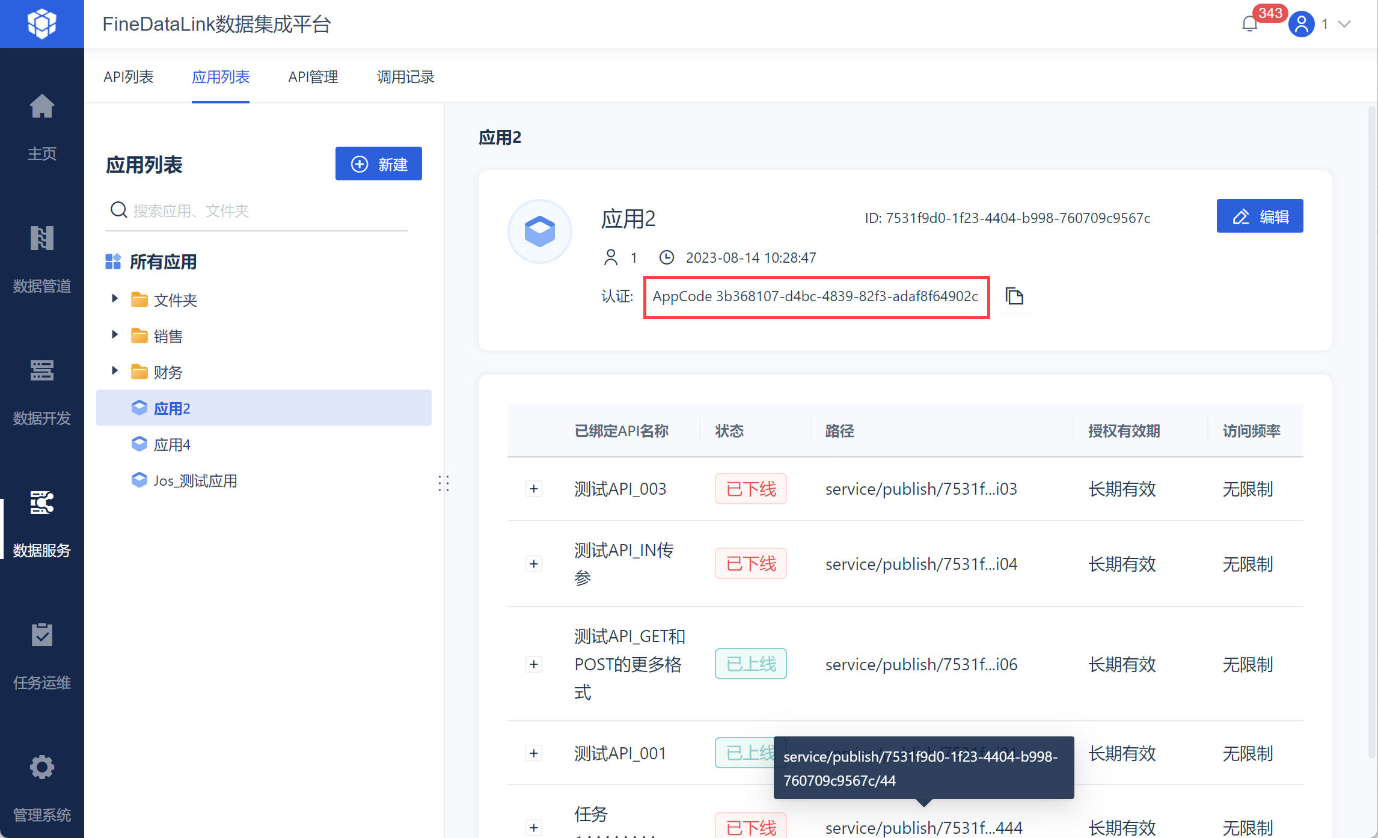Expand the 销售 folder arrow

click(114, 335)
